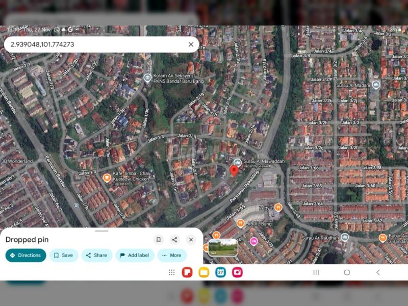Expand the bottom sheet drag handle
Viewport: 408px width, 306px height.
101,231
